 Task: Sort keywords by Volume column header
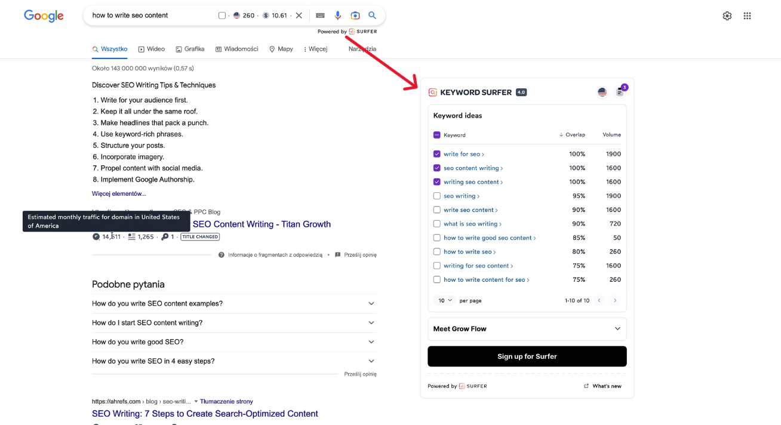pyautogui.click(x=611, y=135)
